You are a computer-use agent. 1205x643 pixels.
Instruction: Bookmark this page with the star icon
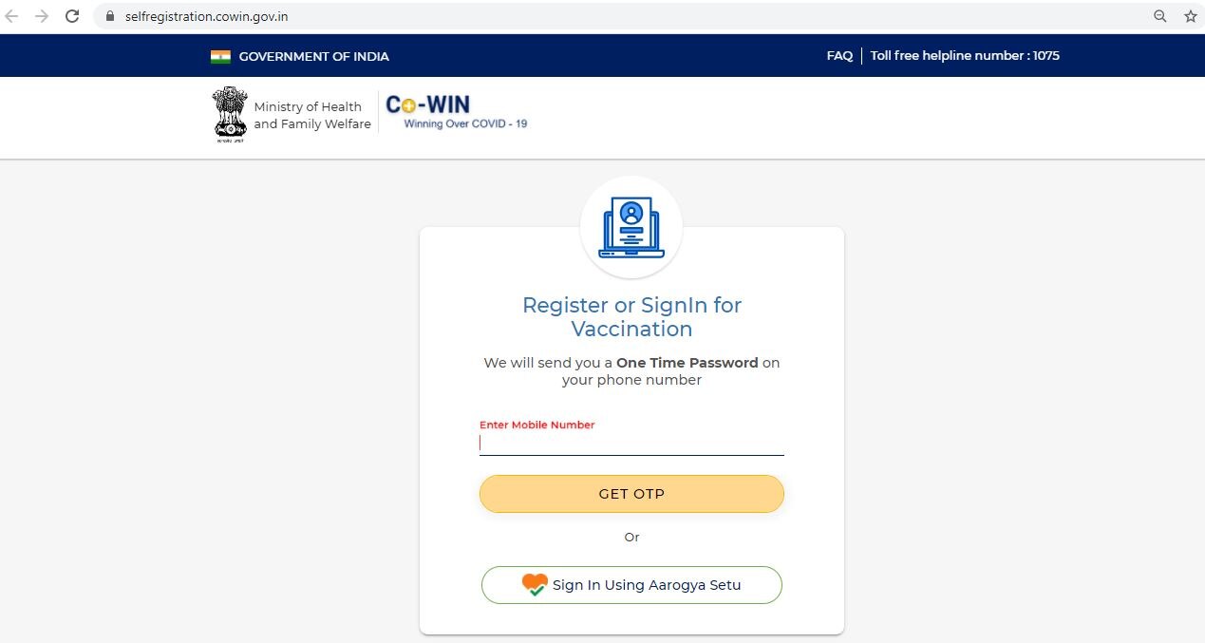click(x=1190, y=16)
